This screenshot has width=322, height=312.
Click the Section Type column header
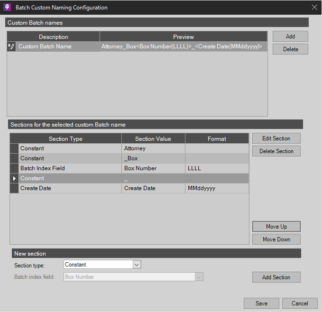pyautogui.click(x=65, y=139)
